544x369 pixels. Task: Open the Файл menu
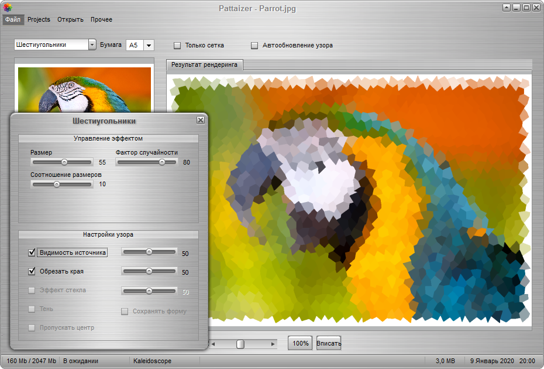tap(13, 19)
